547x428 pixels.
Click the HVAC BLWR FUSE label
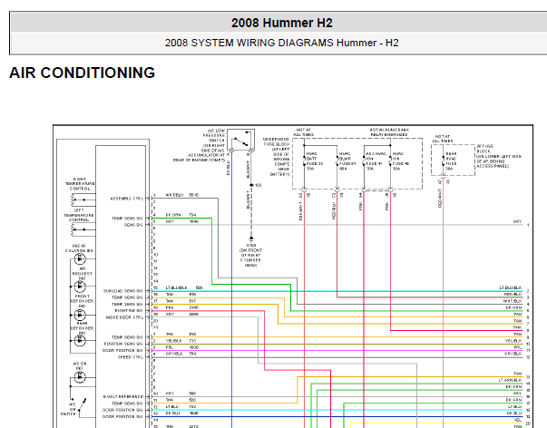347,161
